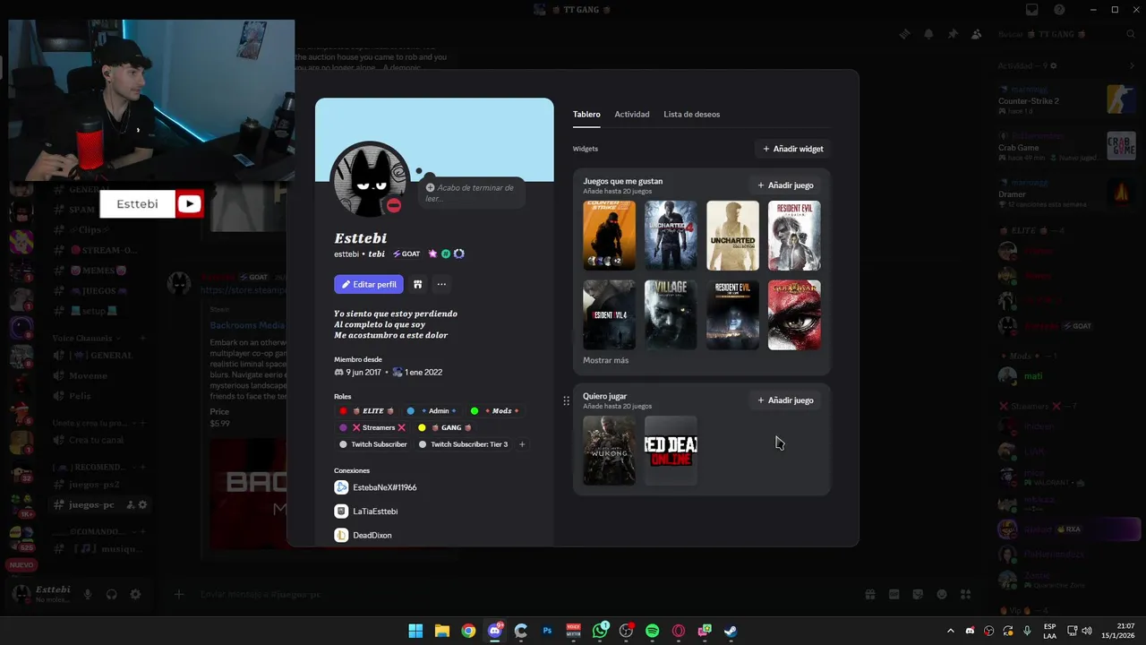Expand the Mostrar más games link

(x=606, y=360)
